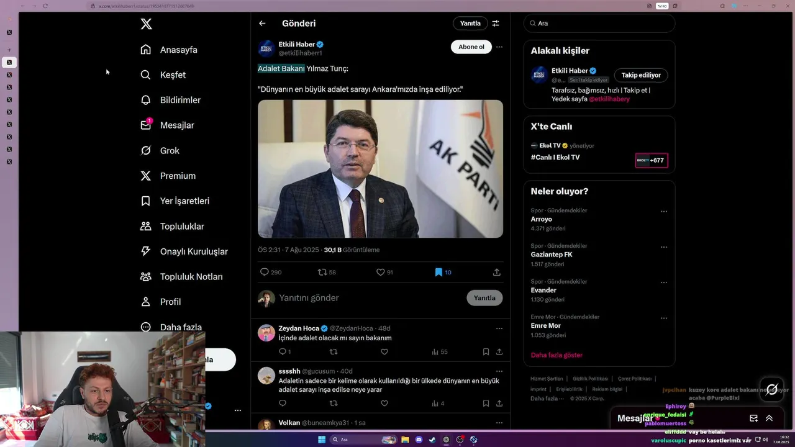This screenshot has width=795, height=447.
Task: Open the Premium page
Action: click(168, 176)
